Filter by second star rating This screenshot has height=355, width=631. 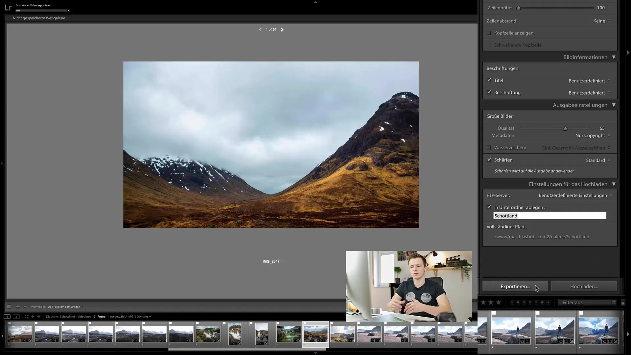click(x=491, y=302)
